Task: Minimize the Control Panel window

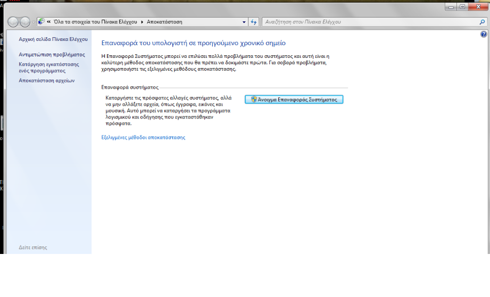Action: (x=451, y=6)
